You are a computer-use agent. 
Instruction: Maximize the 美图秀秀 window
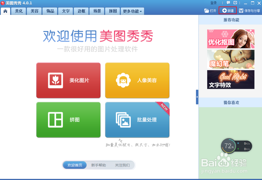click(253, 3)
